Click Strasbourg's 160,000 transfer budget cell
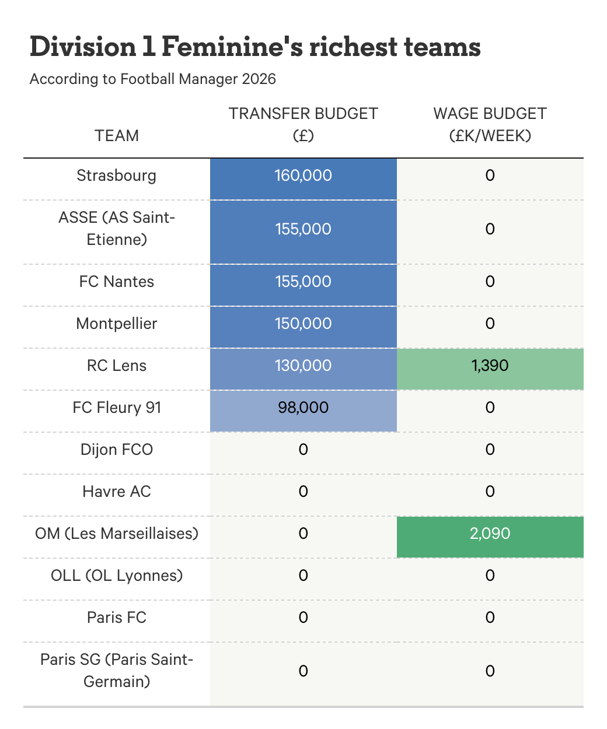 (x=303, y=176)
